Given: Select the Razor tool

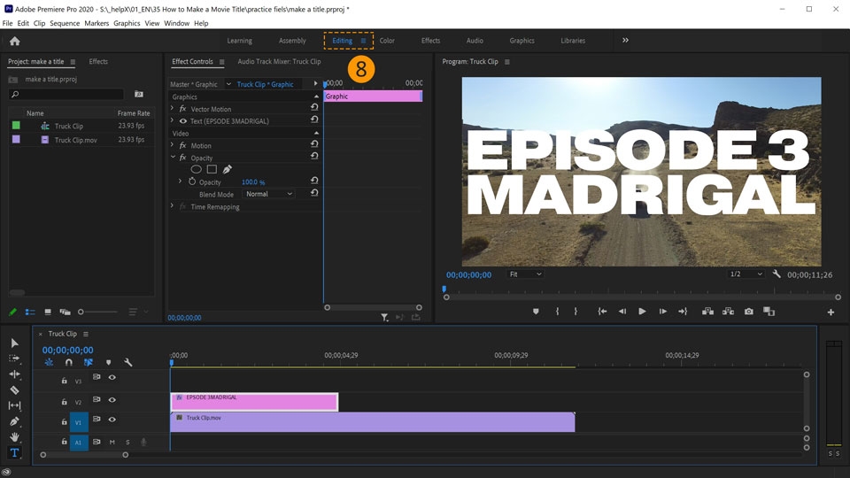Looking at the screenshot, I should [x=14, y=389].
